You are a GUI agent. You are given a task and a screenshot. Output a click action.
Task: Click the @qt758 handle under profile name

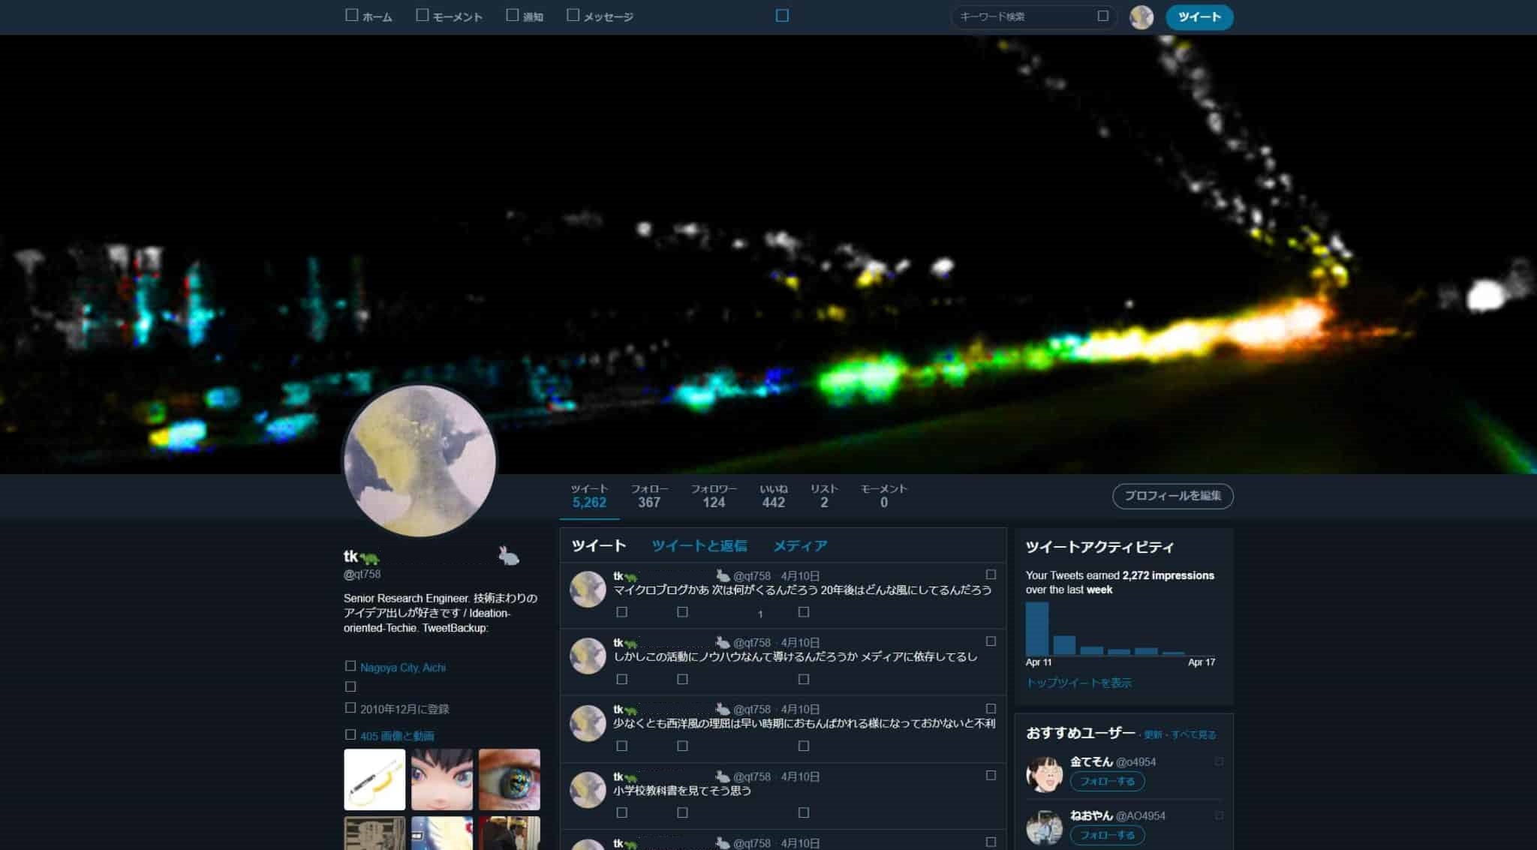pos(362,574)
